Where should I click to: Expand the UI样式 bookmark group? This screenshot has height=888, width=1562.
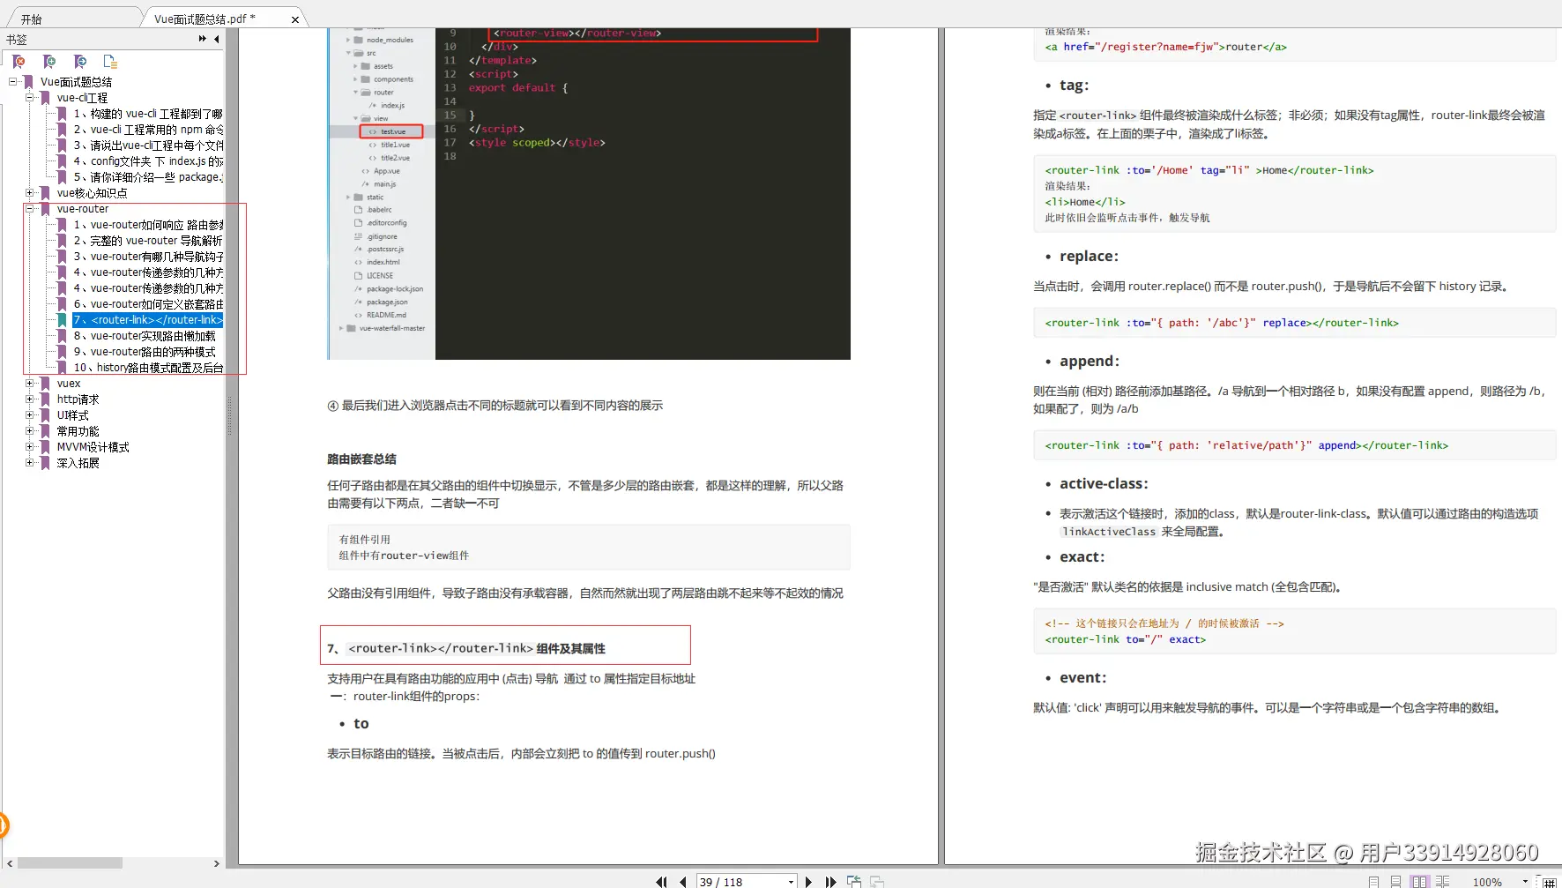(29, 415)
